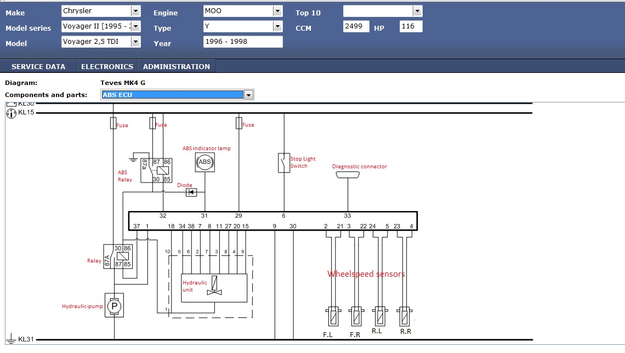The width and height of the screenshot is (625, 353).
Task: Click the 'ABS indicator lamp' label
Action: (x=207, y=148)
